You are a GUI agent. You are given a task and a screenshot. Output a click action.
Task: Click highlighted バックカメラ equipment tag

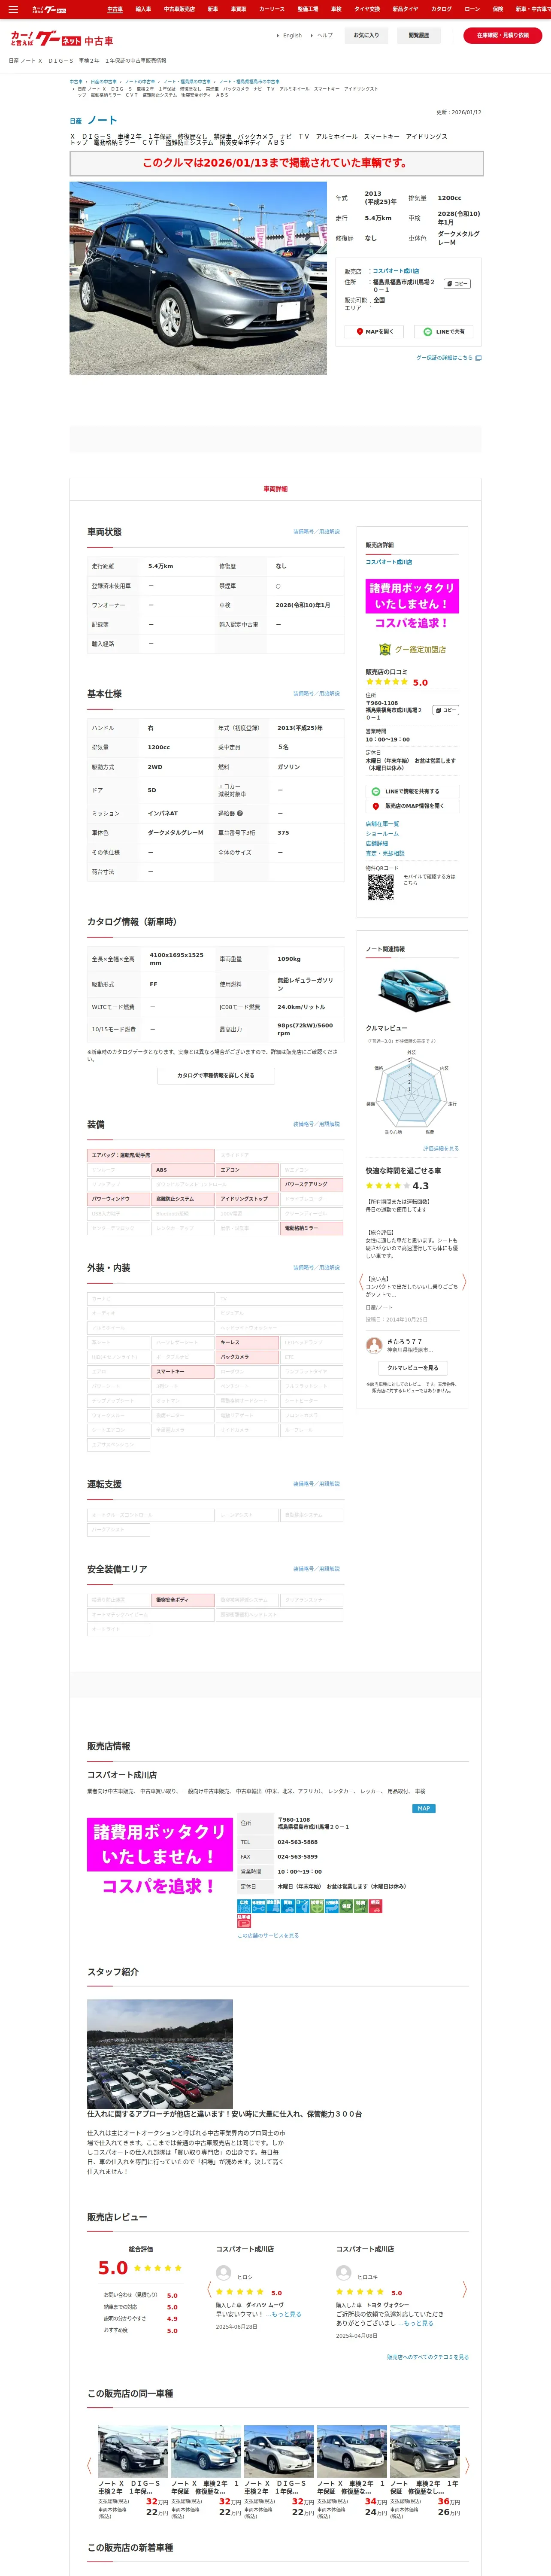tap(248, 1357)
